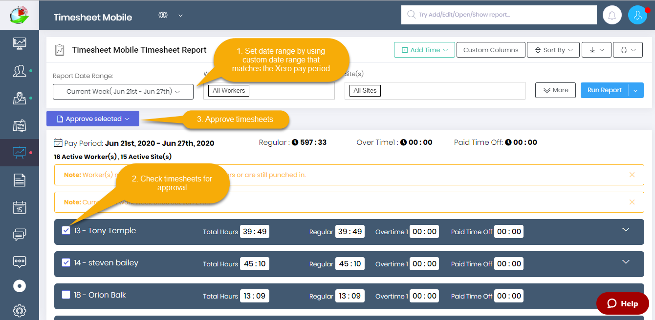Image resolution: width=655 pixels, height=320 pixels.
Task: Click the Run Report button
Action: pyautogui.click(x=605, y=90)
